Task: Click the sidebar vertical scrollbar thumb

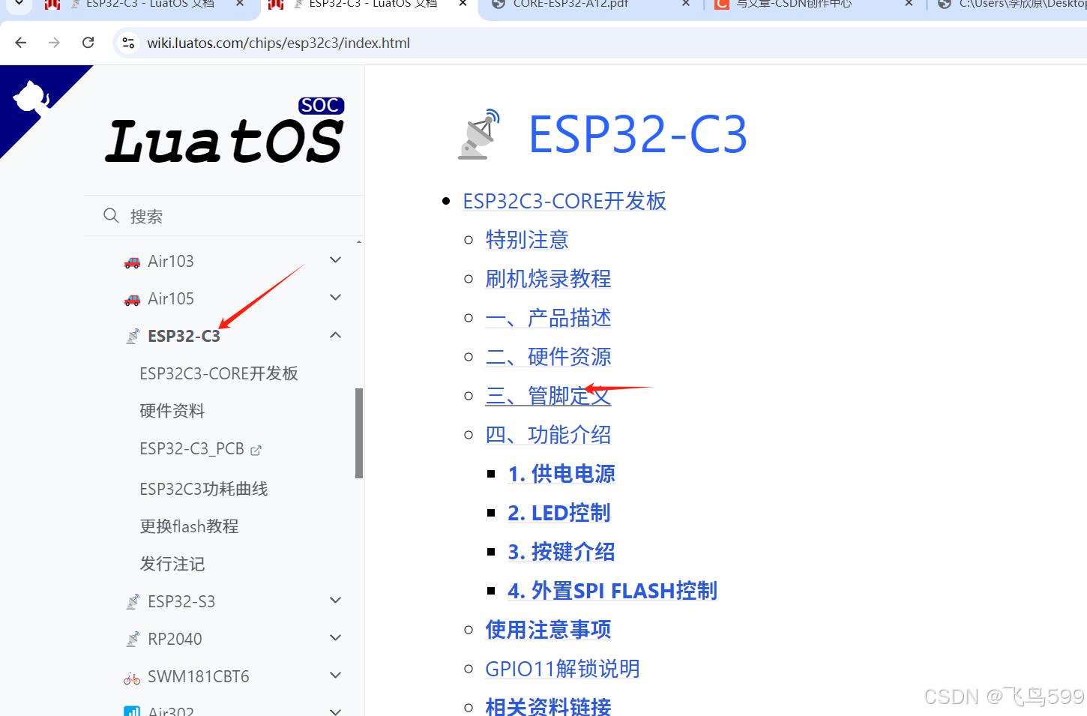Action: click(x=359, y=433)
